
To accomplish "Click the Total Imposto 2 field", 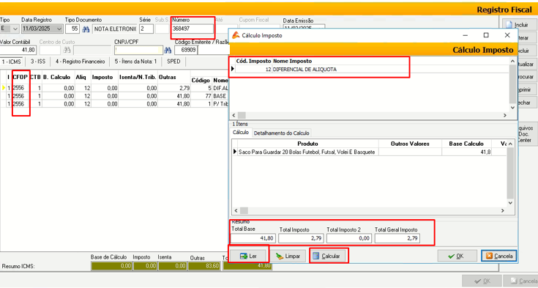I will [x=348, y=238].
